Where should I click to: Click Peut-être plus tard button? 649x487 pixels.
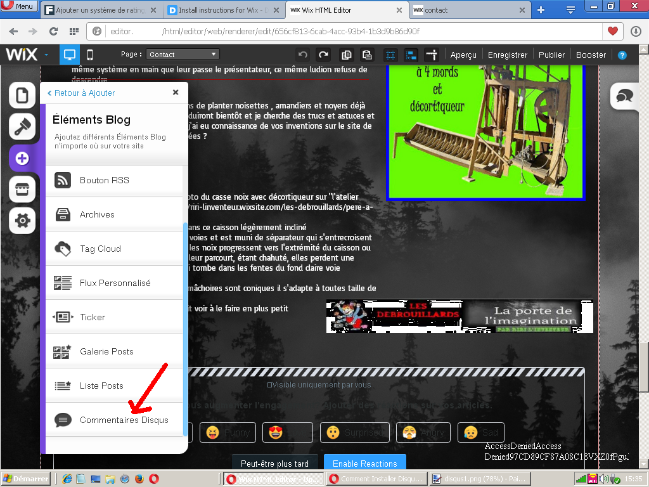point(274,464)
